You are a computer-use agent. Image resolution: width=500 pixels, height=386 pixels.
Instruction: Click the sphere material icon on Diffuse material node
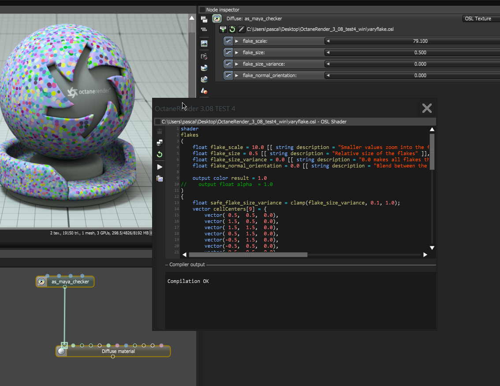61,351
